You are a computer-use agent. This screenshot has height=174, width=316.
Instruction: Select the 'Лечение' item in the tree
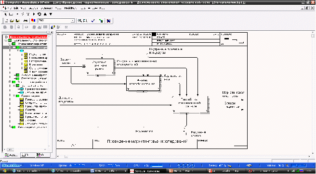(x=31, y=120)
